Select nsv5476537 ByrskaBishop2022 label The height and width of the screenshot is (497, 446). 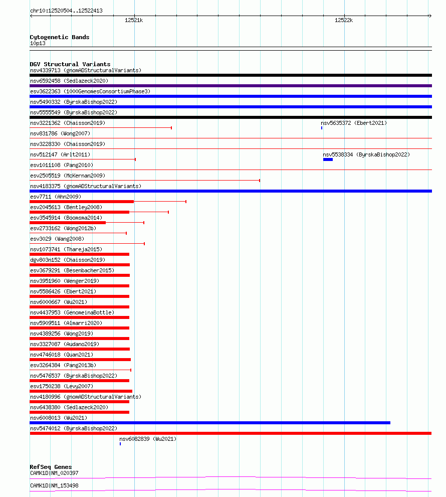[74, 376]
